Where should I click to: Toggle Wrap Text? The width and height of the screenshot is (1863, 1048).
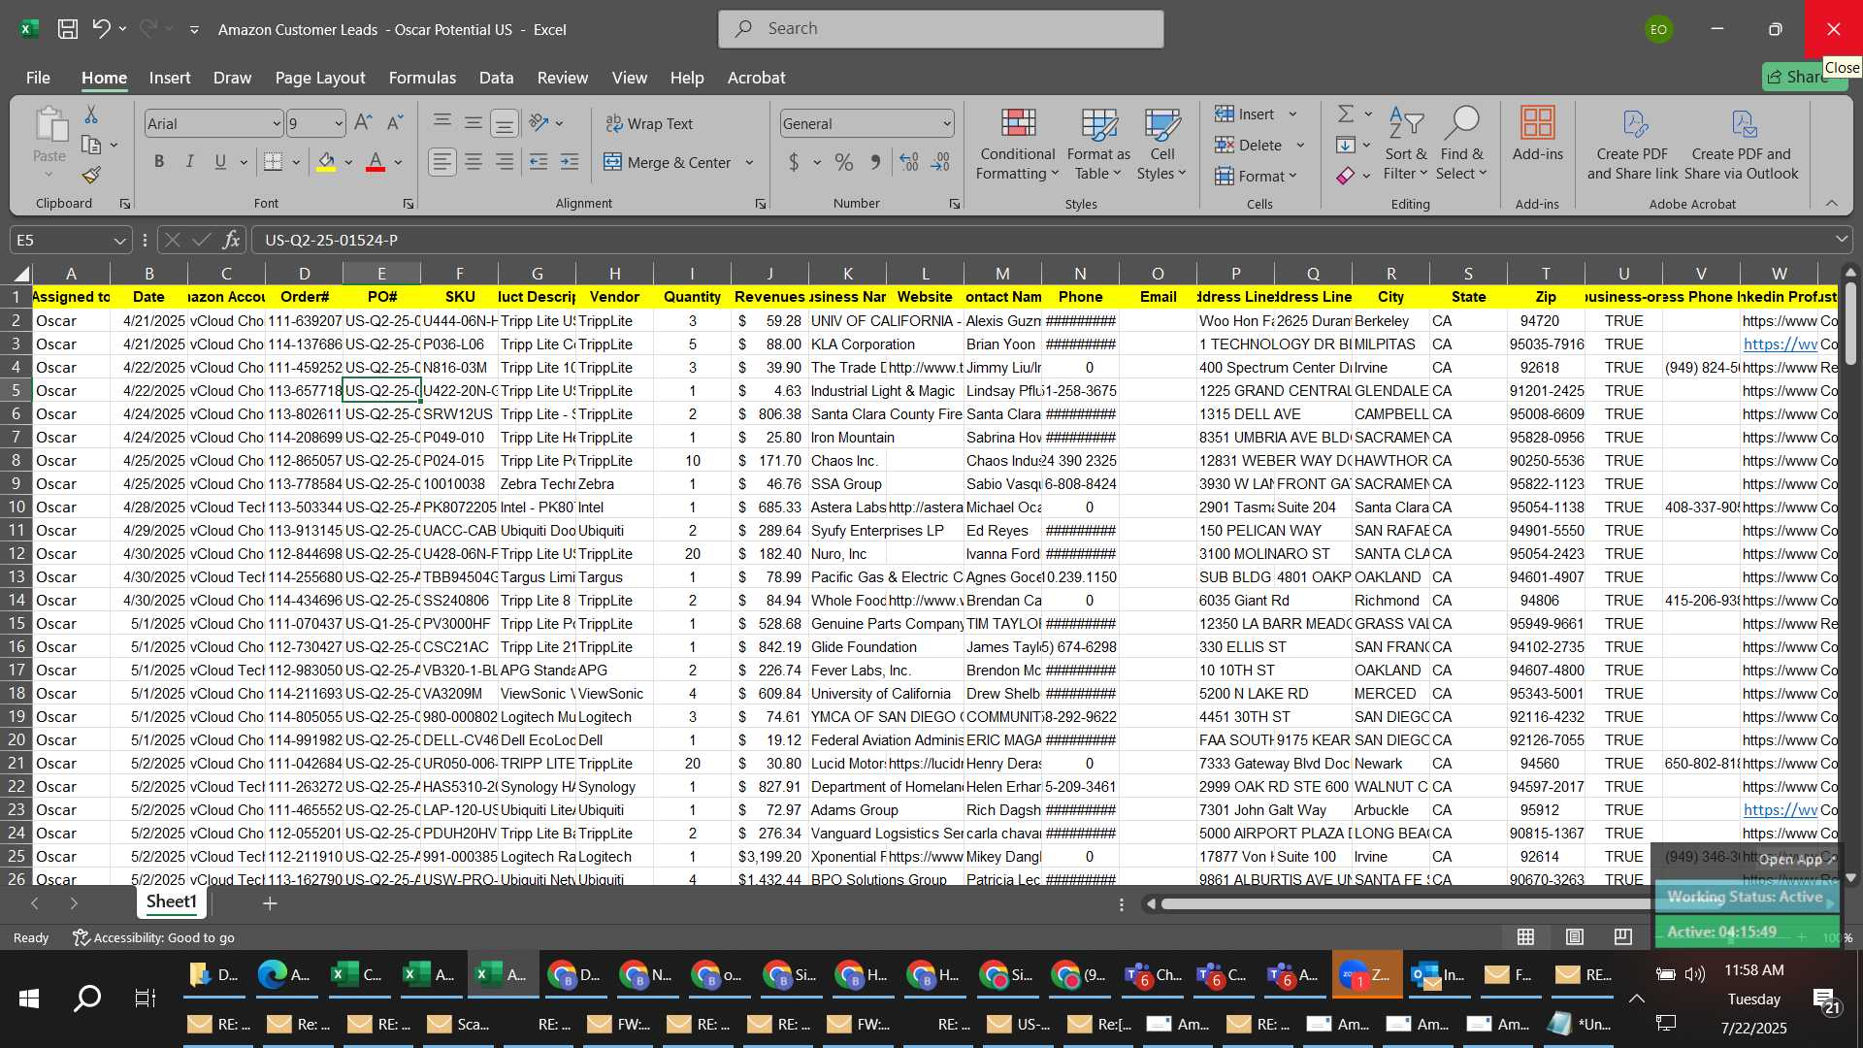[x=649, y=123]
